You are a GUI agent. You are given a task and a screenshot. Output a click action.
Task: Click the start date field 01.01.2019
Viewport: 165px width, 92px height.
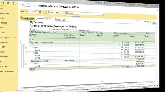pyautogui.click(x=33, y=12)
